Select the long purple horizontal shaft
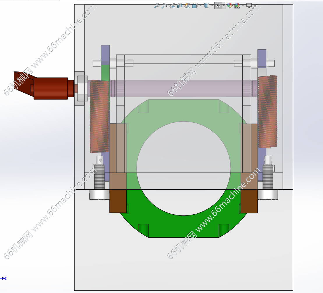The height and width of the screenshot is (293, 323). click(x=183, y=88)
